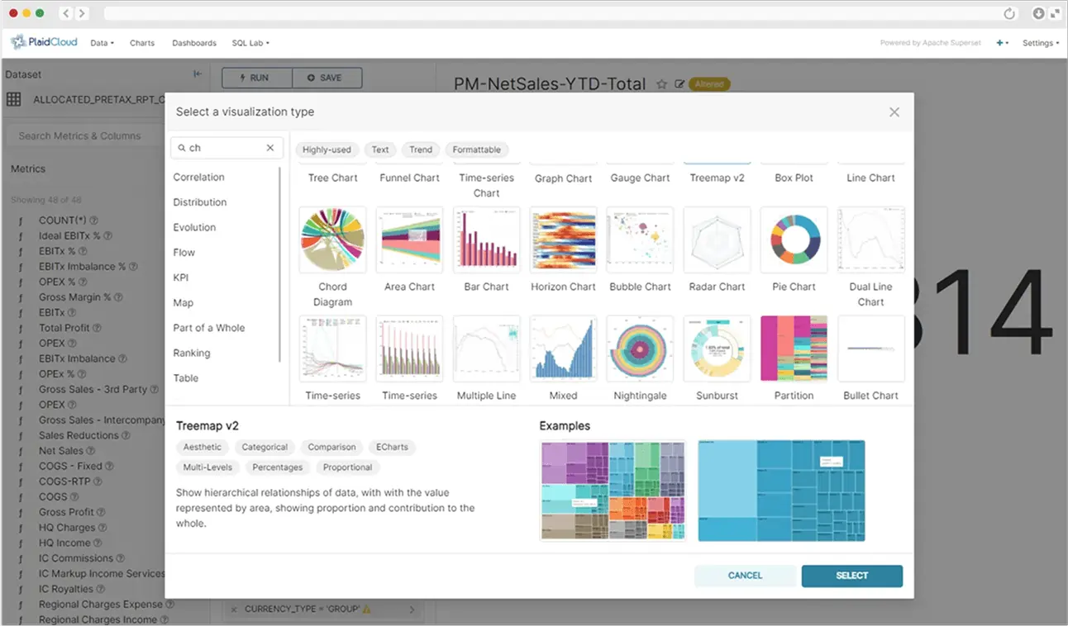1068x626 pixels.
Task: Filter by the Formattable tag
Action: point(477,149)
